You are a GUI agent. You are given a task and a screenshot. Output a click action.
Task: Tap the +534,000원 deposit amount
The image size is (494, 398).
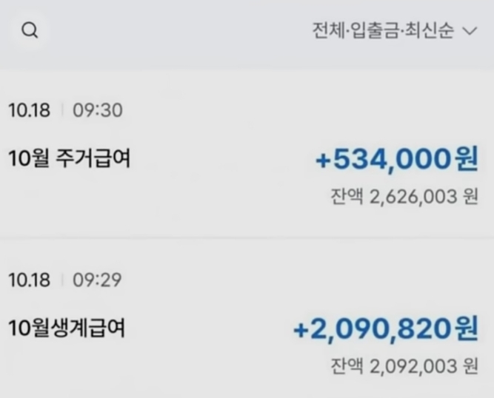click(x=397, y=158)
